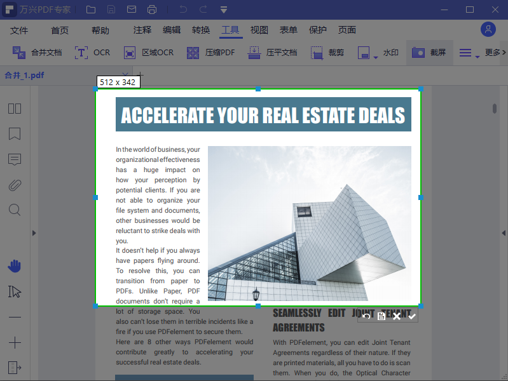Switch to the 转换 tab
Screen dimensions: 508x381
click(201, 30)
